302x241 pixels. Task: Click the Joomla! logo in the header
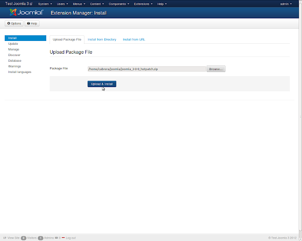pyautogui.click(x=26, y=13)
